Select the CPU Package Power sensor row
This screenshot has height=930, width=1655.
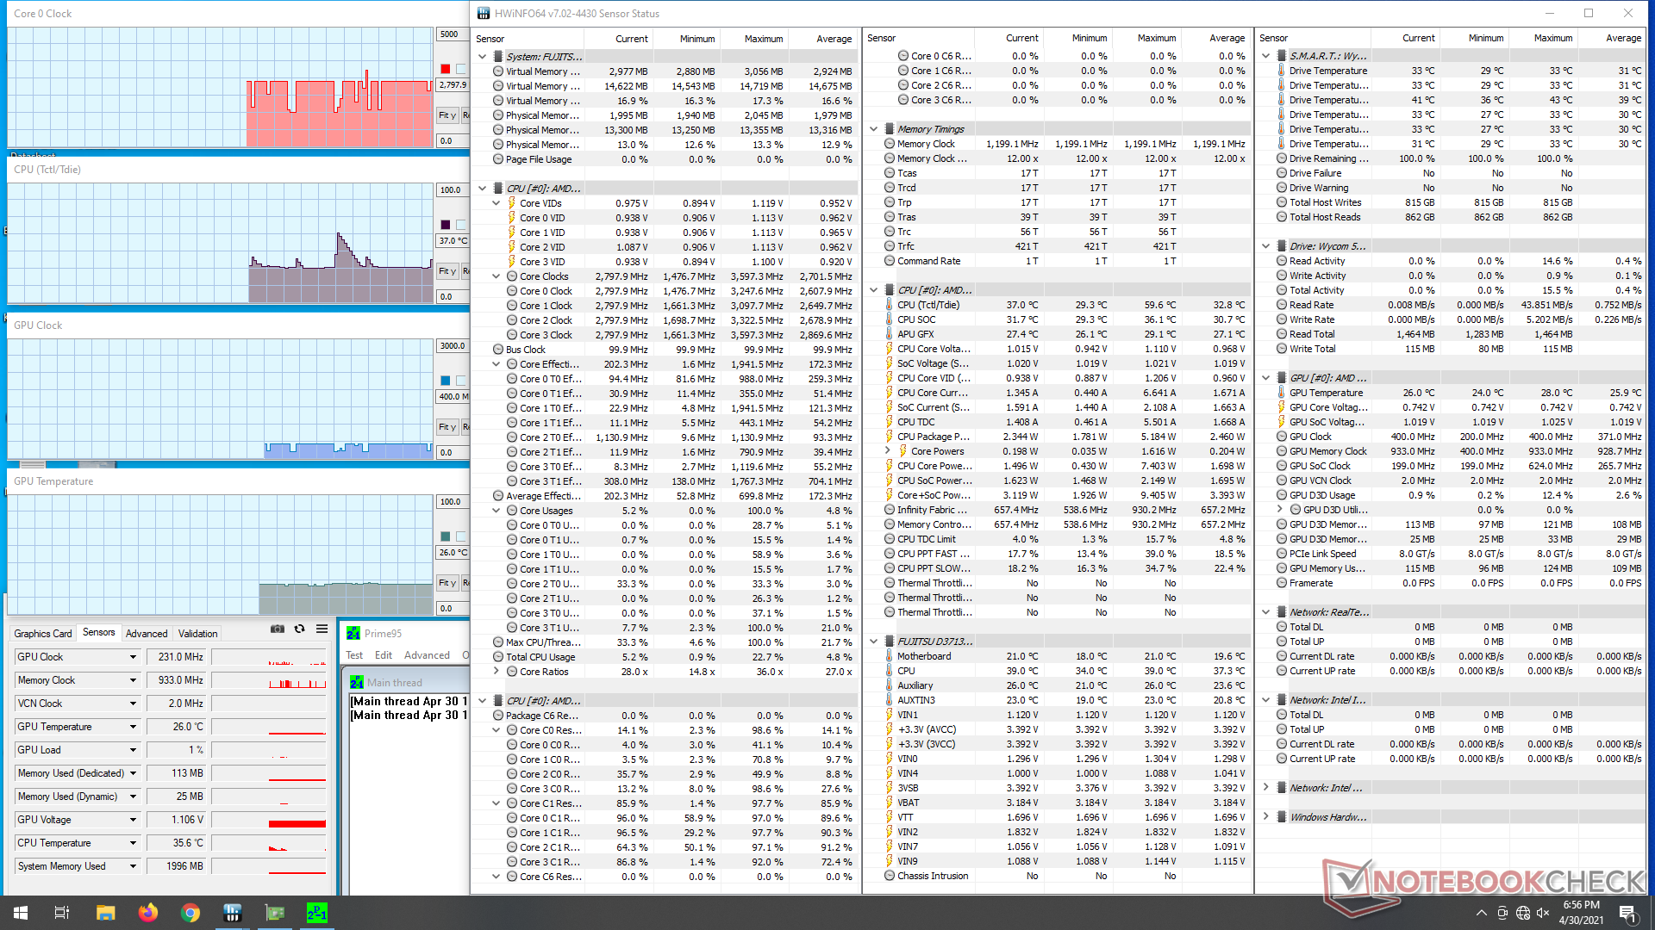coord(1059,437)
